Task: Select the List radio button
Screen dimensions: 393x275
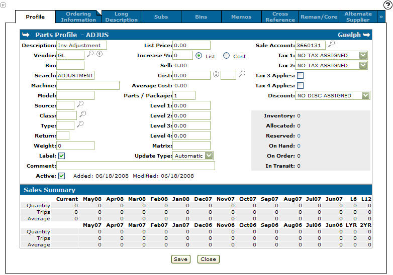Action: [200, 56]
